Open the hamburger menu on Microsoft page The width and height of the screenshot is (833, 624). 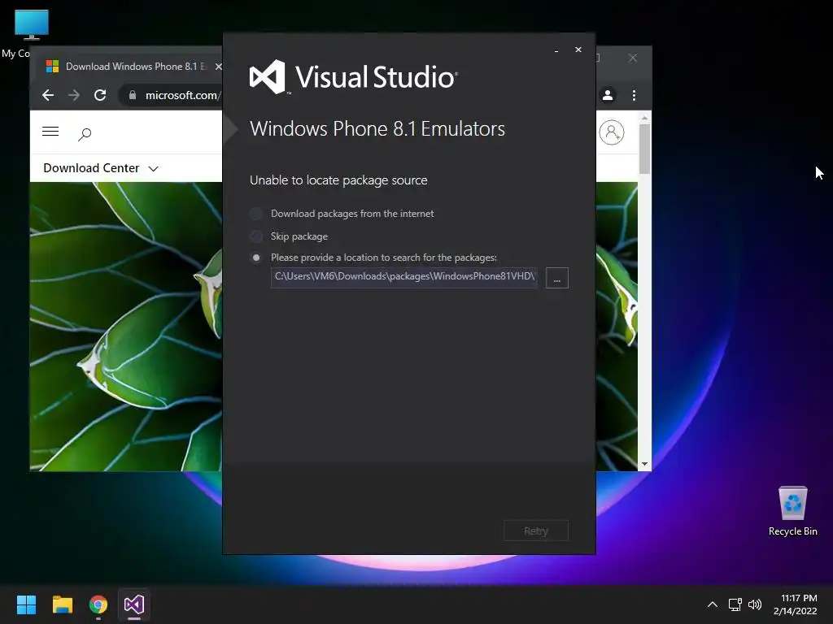[x=50, y=131]
